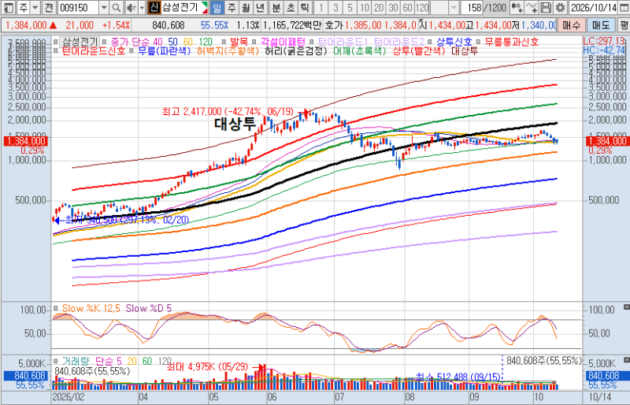Image resolution: width=630 pixels, height=405 pixels.
Task: Open the chart layout panel icon
Action: 8,7
